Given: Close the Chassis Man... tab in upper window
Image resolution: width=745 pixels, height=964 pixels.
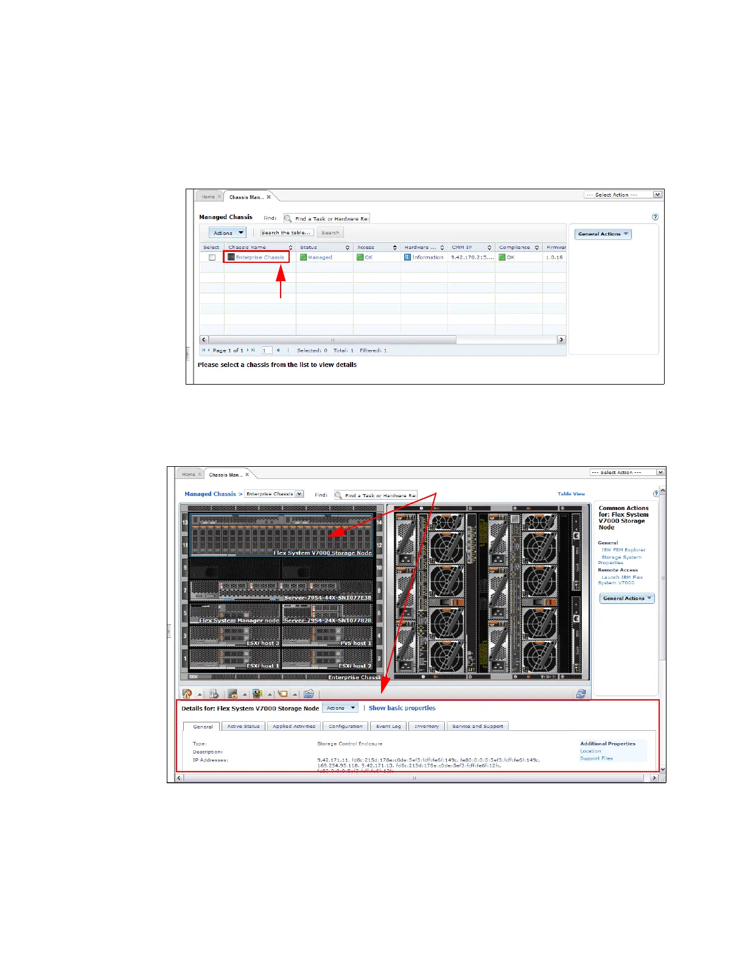Looking at the screenshot, I should coord(268,197).
